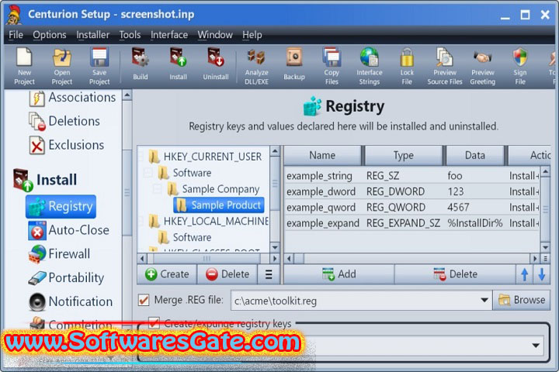Click values list vertical scrollbar down arrow
Image resolution: width=559 pixels, height=372 pixels.
[546, 247]
